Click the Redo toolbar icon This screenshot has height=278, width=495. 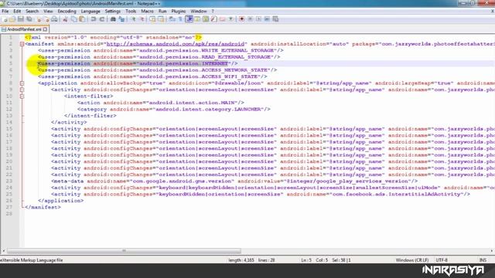(102, 19)
